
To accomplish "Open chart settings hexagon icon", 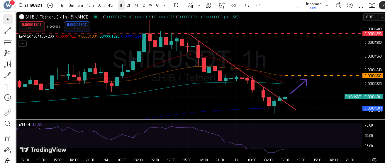I will pos(350,5).
